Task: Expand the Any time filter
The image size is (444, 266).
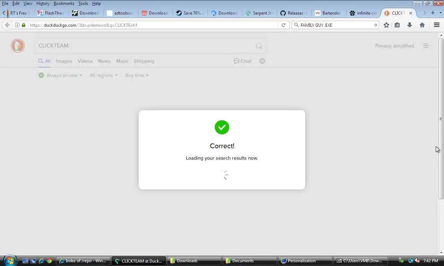Action: pyautogui.click(x=137, y=75)
